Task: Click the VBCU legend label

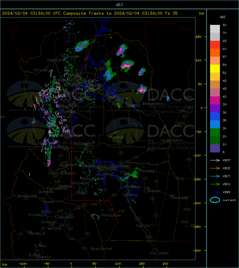Action: click(x=226, y=184)
